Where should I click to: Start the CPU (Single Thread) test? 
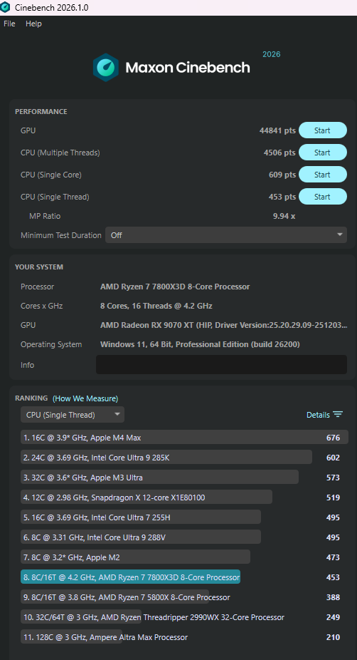[323, 197]
